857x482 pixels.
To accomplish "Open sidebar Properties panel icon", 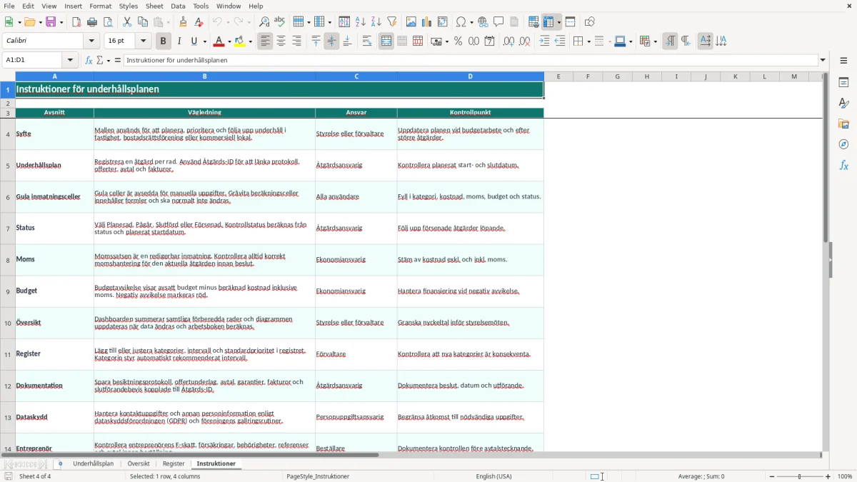I will [843, 82].
